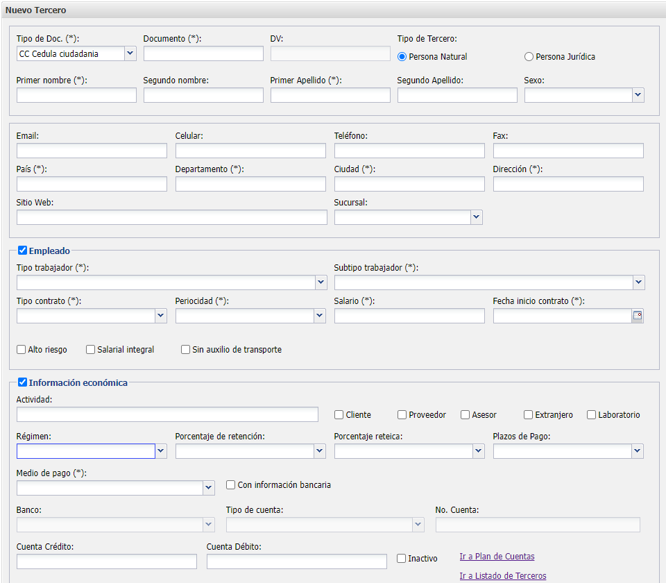Enable the Alto riesgo checkbox

(22, 350)
